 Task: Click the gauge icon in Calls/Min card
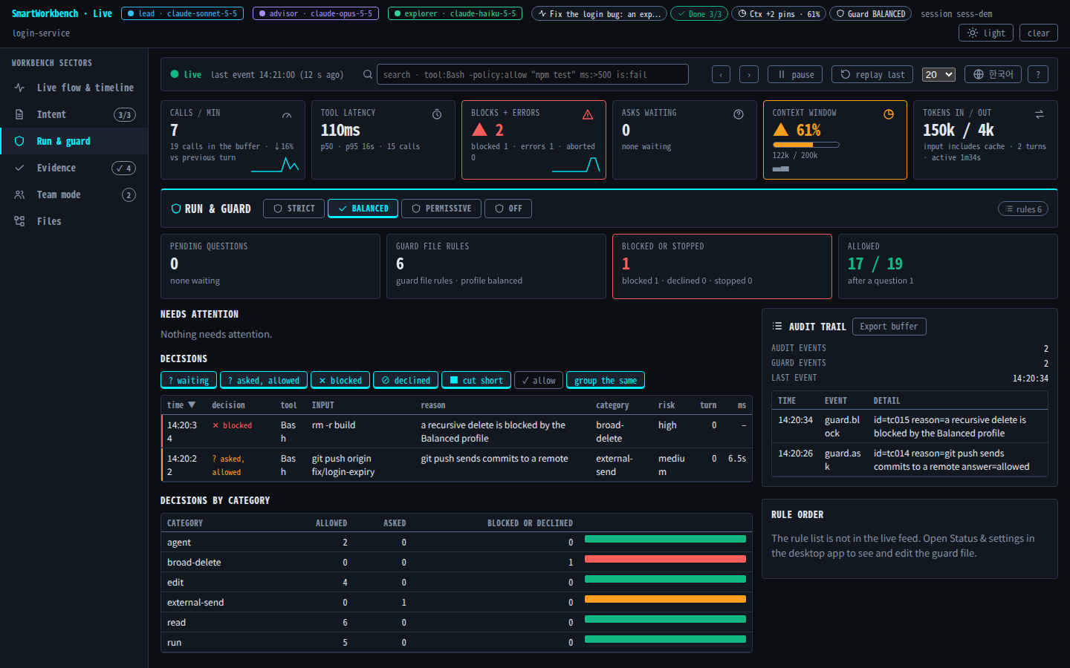point(287,115)
